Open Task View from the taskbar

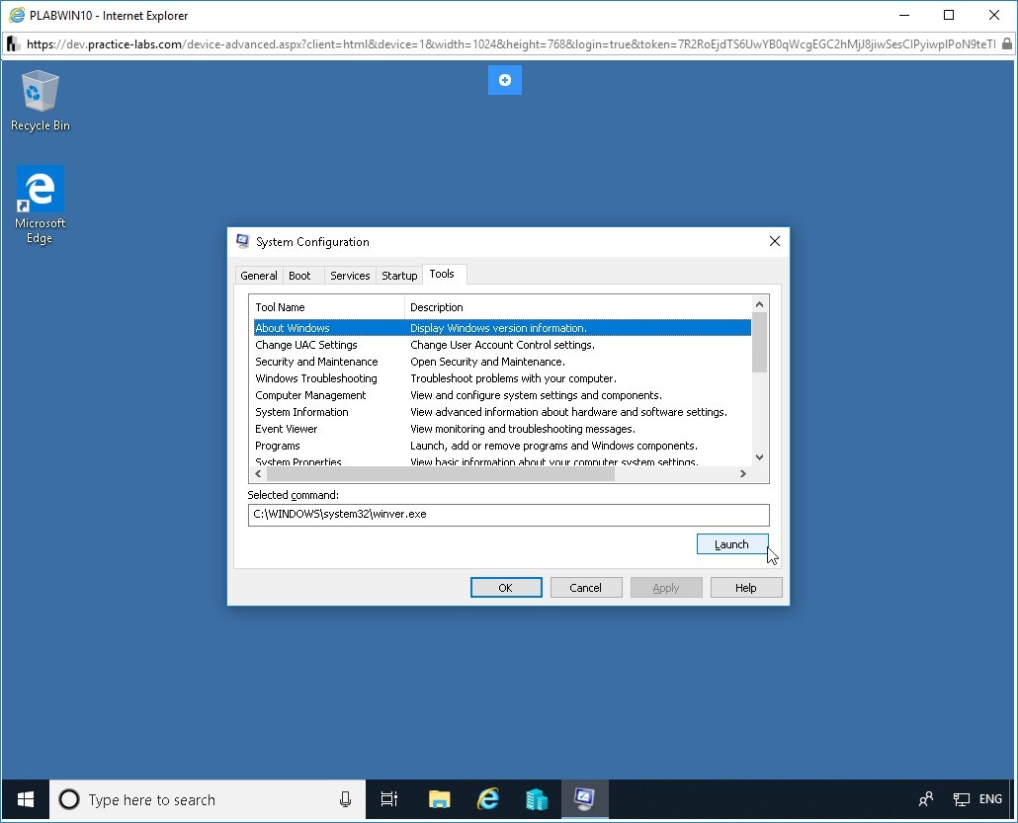[388, 799]
